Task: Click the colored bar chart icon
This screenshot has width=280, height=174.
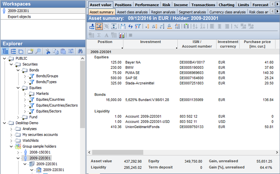Action: coord(122,35)
